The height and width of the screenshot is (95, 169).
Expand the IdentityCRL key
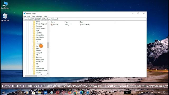[x=32, y=62]
